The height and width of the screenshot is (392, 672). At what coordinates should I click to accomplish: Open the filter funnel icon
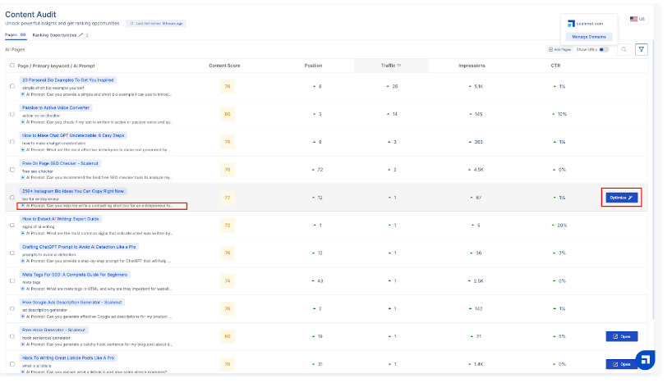[642, 49]
